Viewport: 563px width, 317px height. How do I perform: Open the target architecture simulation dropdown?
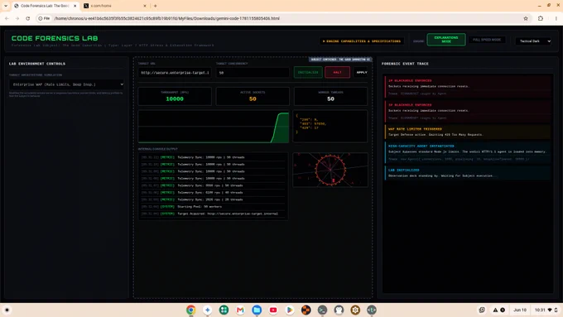[66, 84]
